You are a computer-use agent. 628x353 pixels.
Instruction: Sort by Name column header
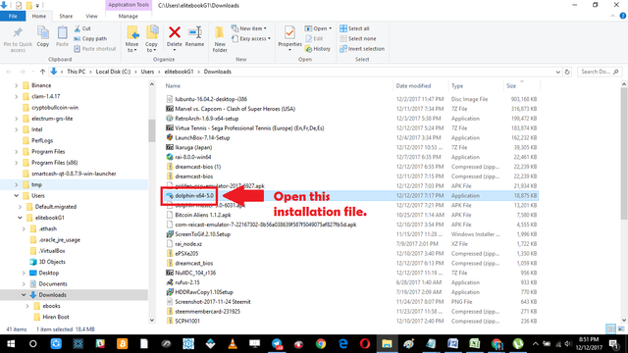click(173, 85)
